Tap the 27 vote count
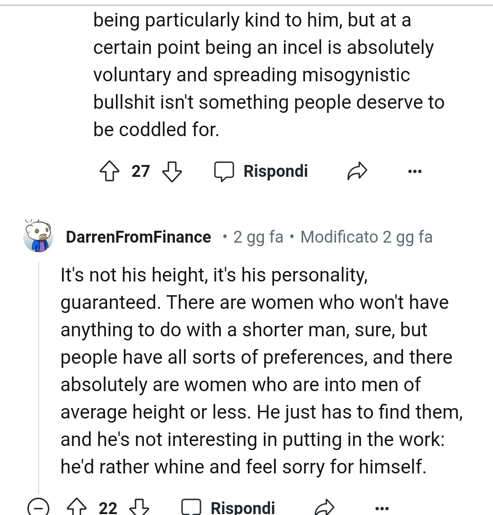This screenshot has height=515, width=493. [141, 172]
